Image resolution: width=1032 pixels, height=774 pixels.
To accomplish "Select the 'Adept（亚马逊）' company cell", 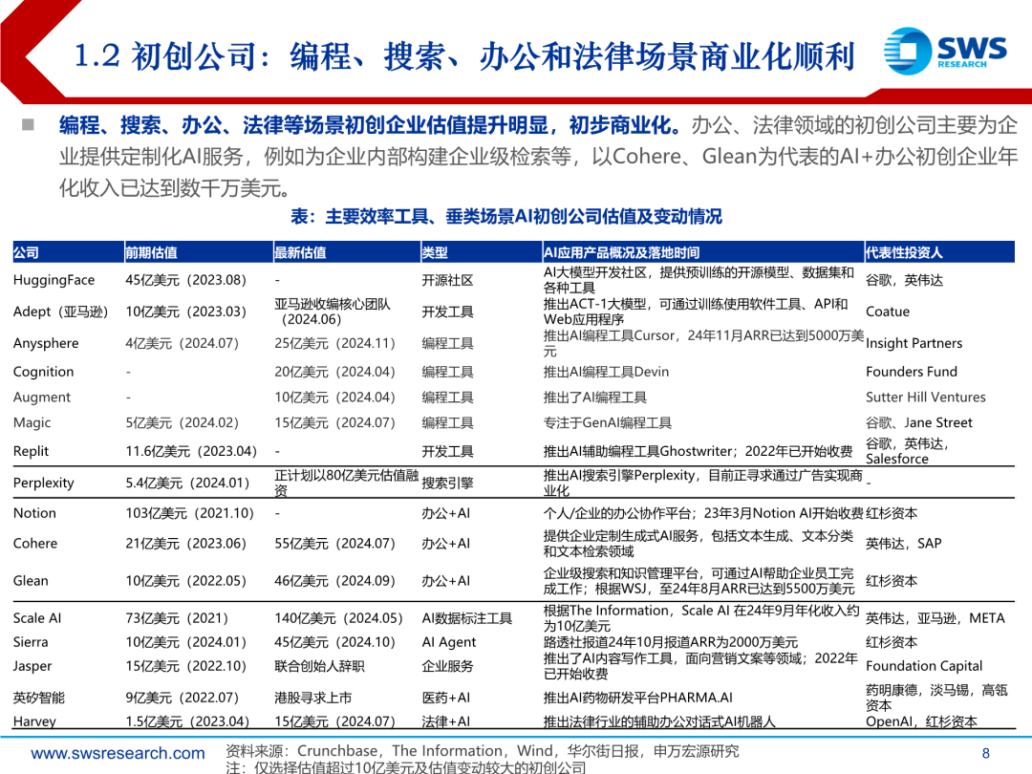I will (x=60, y=312).
